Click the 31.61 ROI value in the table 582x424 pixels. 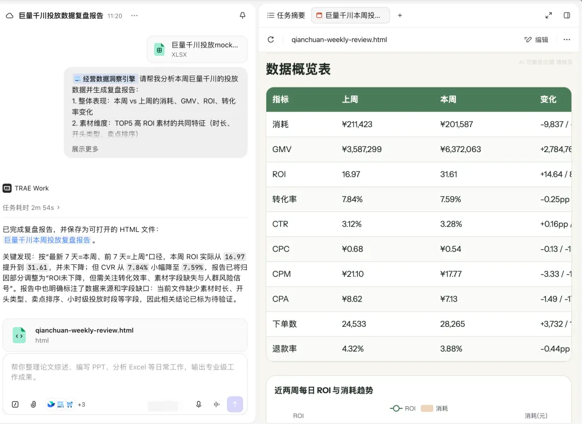448,174
